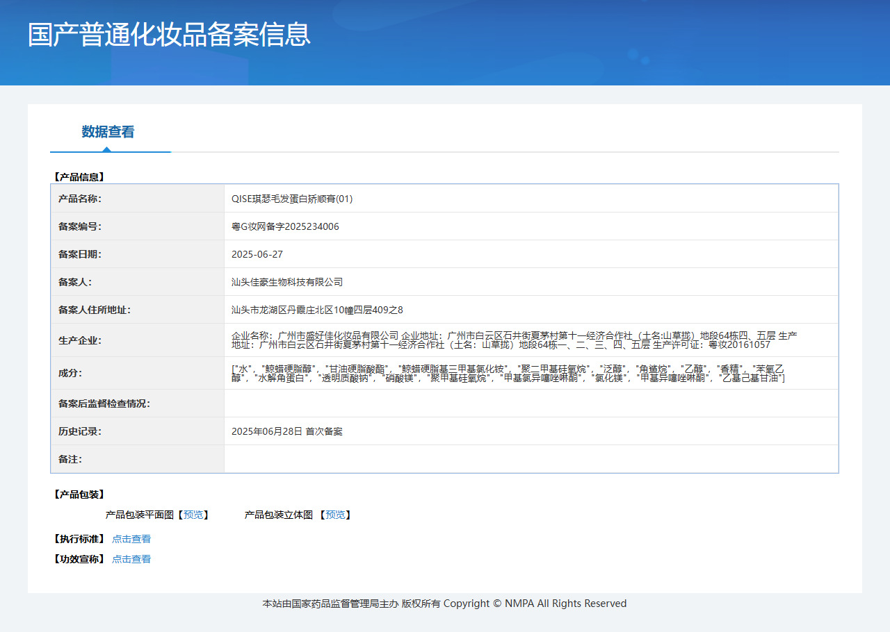Select the 【产品包装】 section label
890x632 pixels.
click(x=76, y=493)
